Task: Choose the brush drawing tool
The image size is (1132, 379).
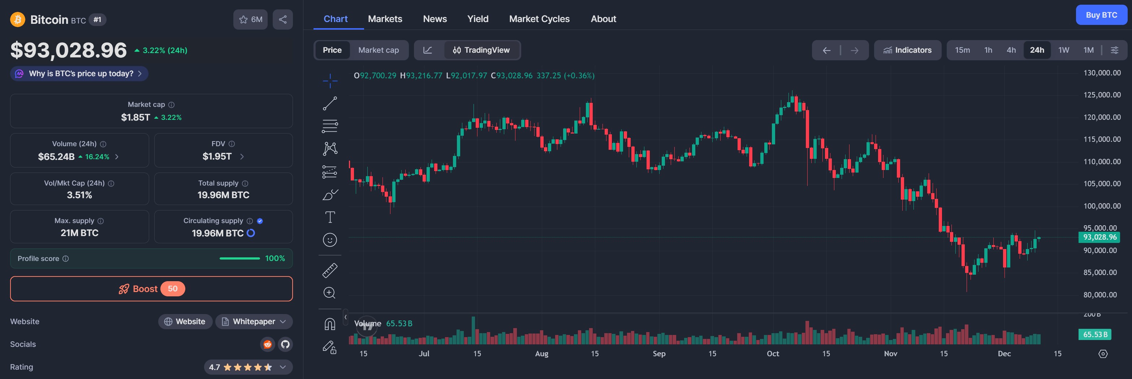Action: coord(329,195)
